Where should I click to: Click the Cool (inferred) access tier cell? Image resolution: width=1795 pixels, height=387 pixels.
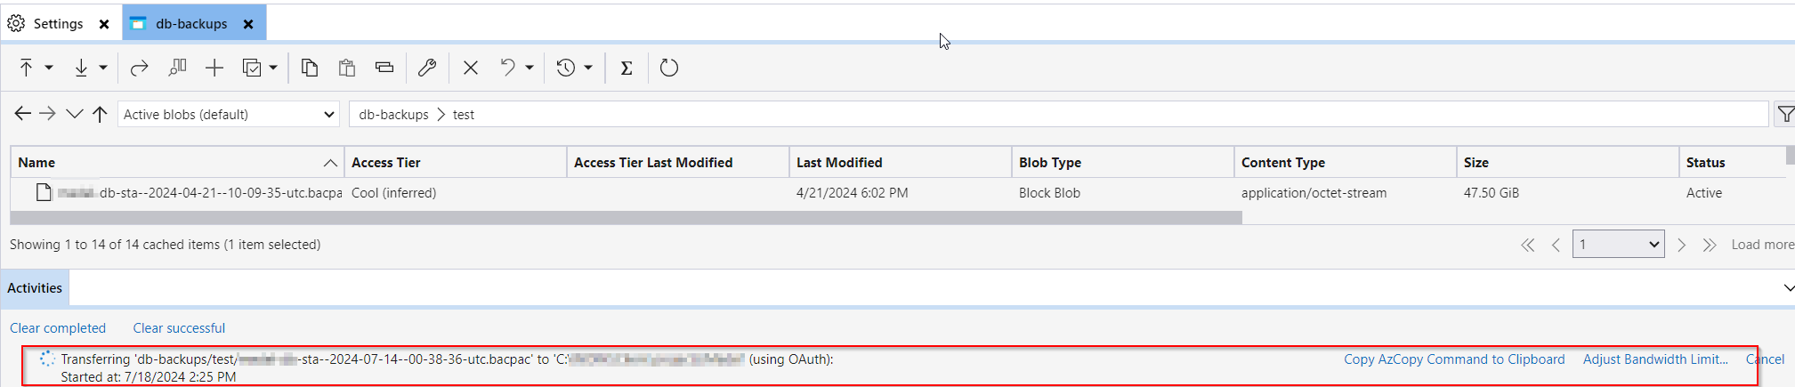click(394, 193)
